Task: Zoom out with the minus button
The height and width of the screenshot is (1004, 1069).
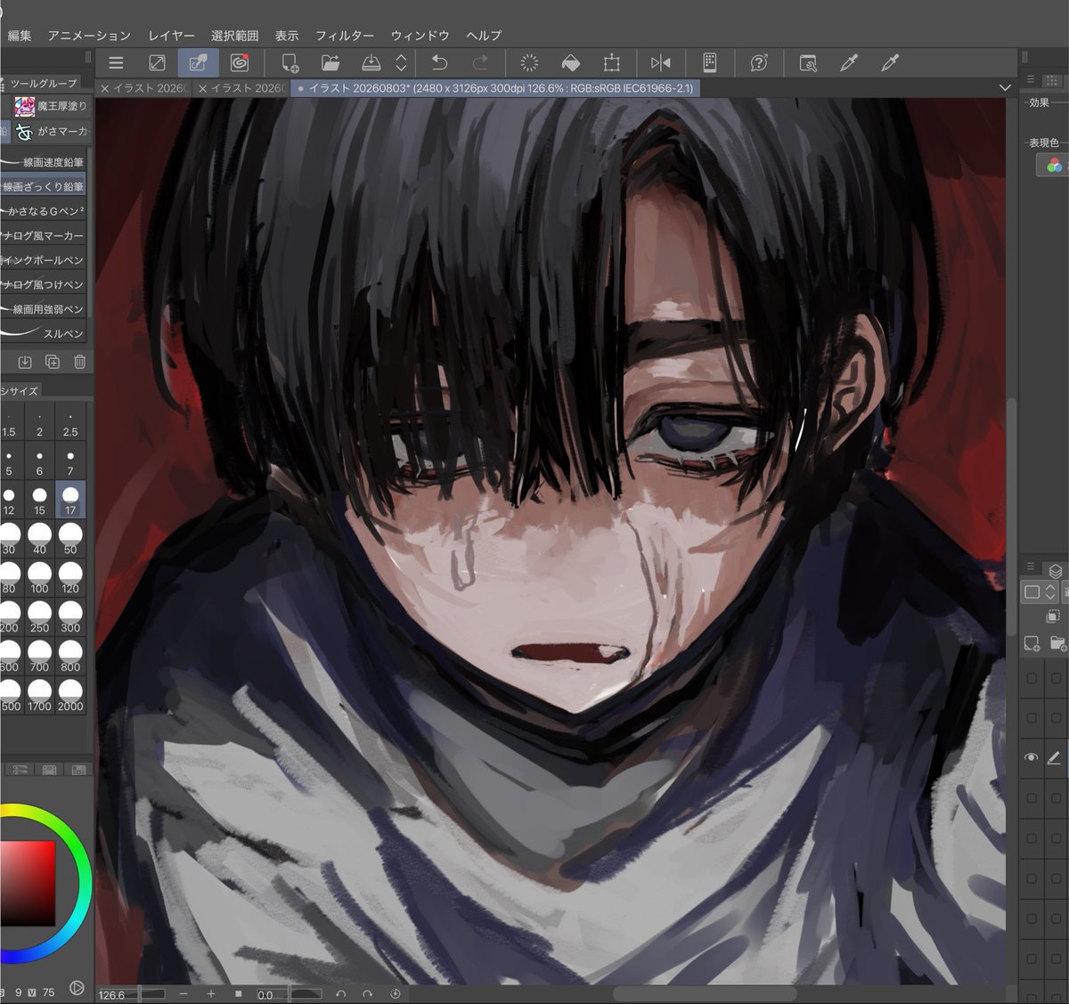Action: tap(184, 993)
